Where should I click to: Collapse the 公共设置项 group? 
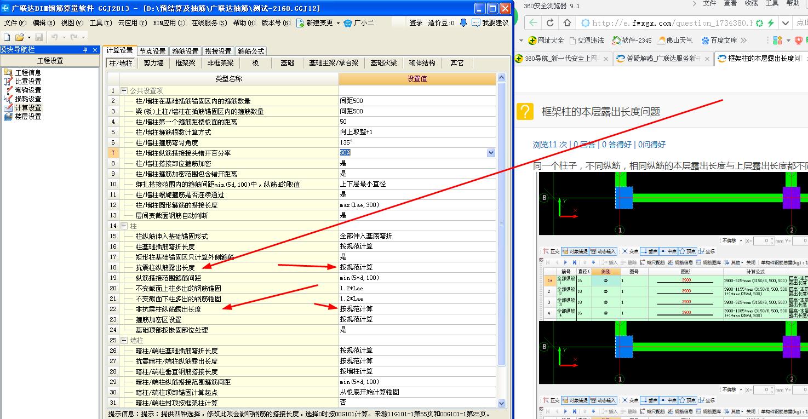pyautogui.click(x=124, y=90)
